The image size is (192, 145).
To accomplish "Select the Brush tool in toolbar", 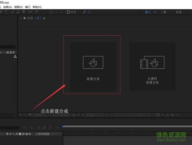I will click(12, 12).
